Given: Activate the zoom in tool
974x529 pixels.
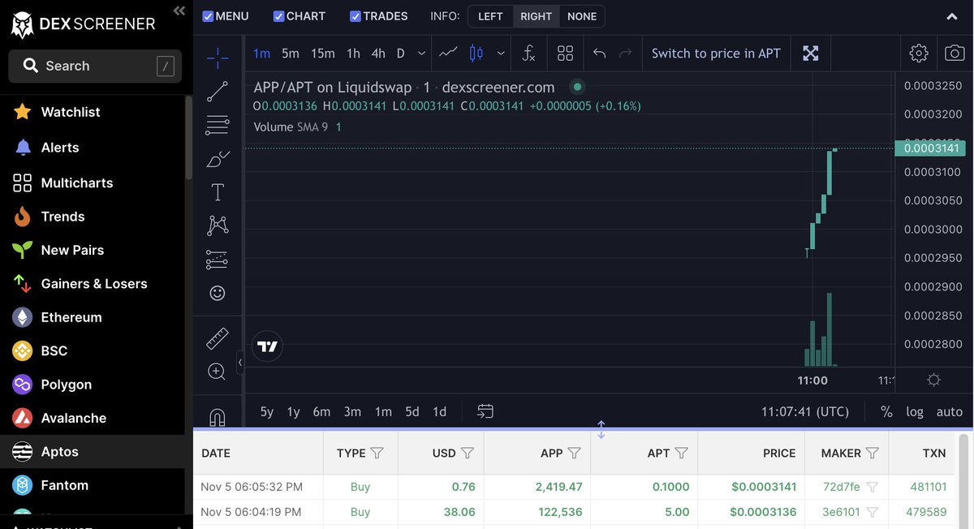Looking at the screenshot, I should click(x=217, y=372).
